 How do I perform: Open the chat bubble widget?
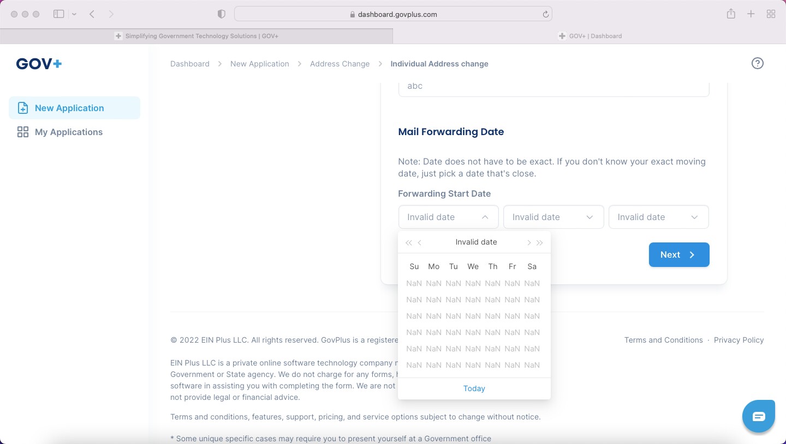click(x=759, y=416)
